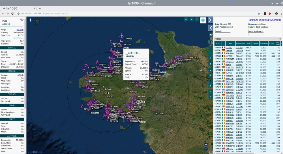Open a new browser tab
This screenshot has width=283, height=154.
[x=40, y=8]
